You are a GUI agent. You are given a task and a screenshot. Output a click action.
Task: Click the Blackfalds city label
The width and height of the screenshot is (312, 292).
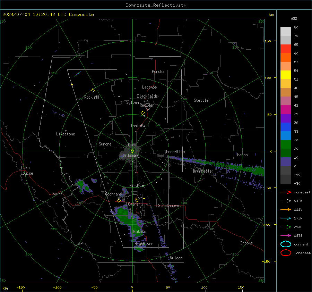coord(147,96)
